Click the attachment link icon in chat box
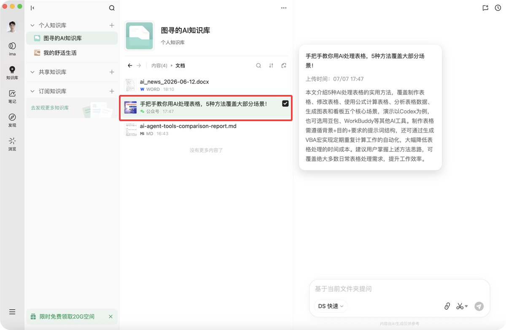 click(x=447, y=306)
